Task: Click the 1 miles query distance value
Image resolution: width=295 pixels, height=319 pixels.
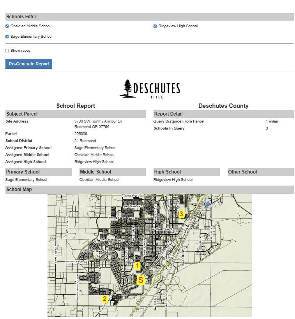Action: click(x=272, y=121)
